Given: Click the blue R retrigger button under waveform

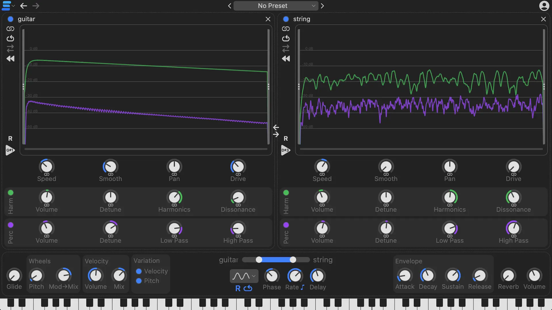Looking at the screenshot, I should [238, 288].
